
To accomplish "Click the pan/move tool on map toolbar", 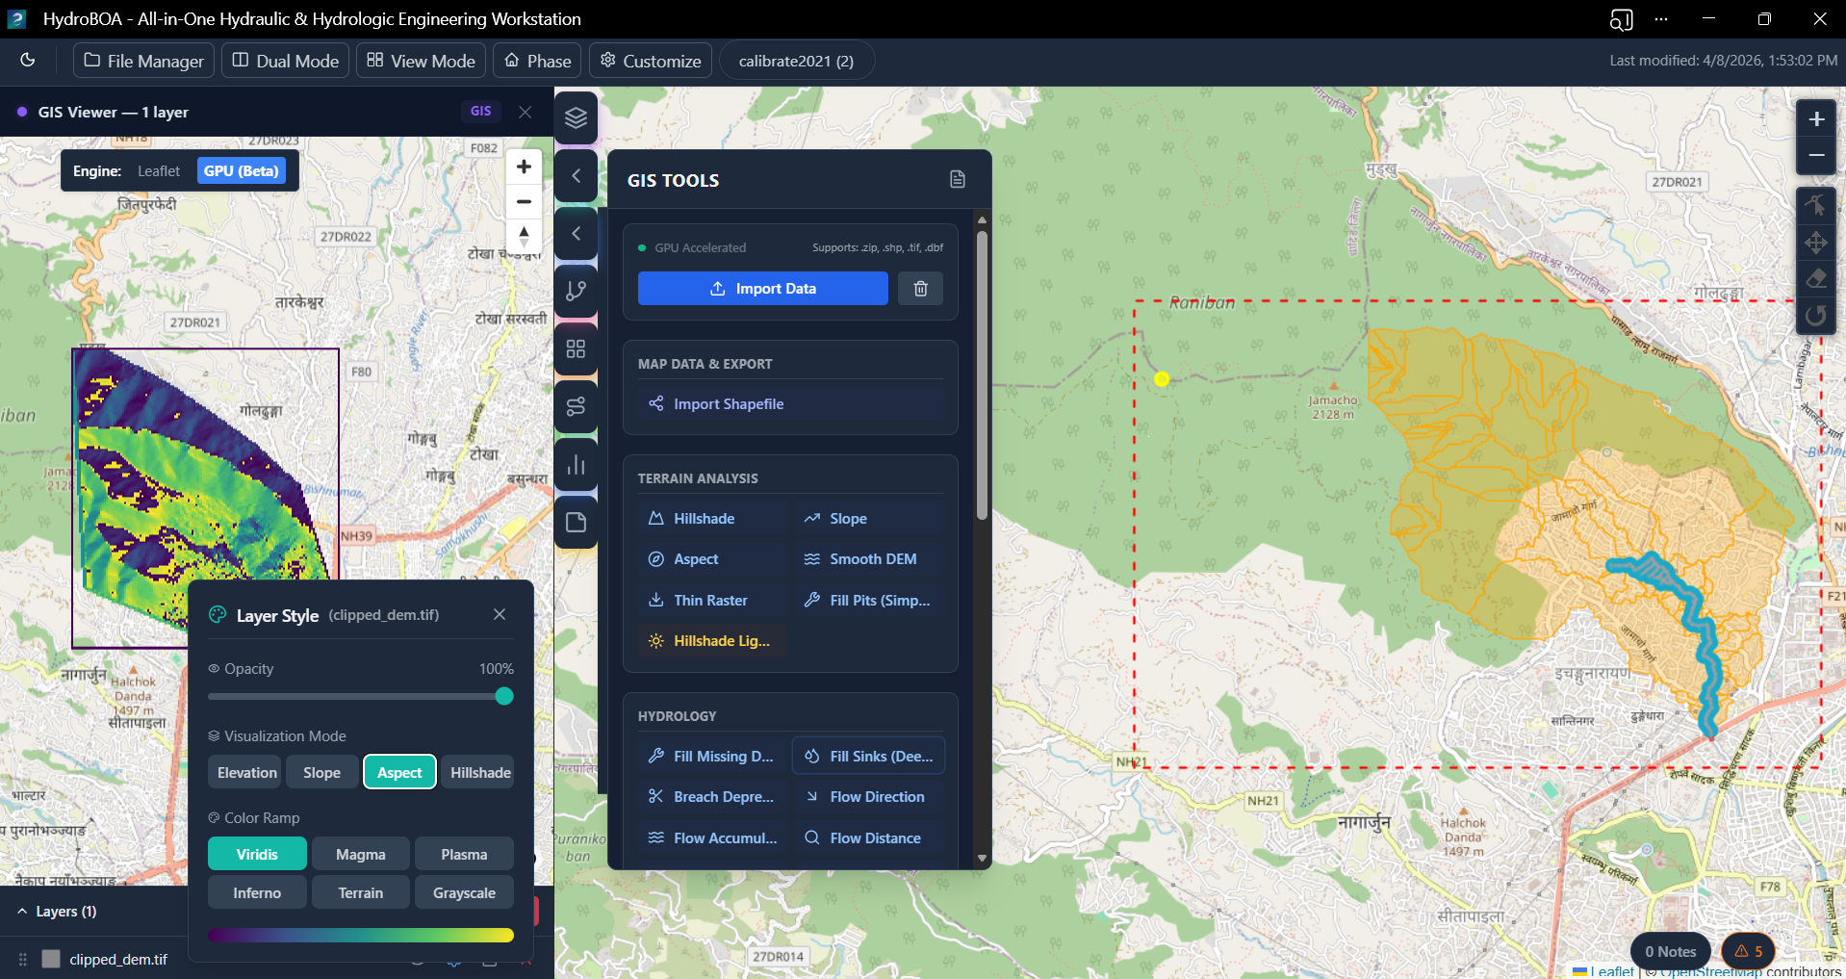I will [x=1815, y=243].
